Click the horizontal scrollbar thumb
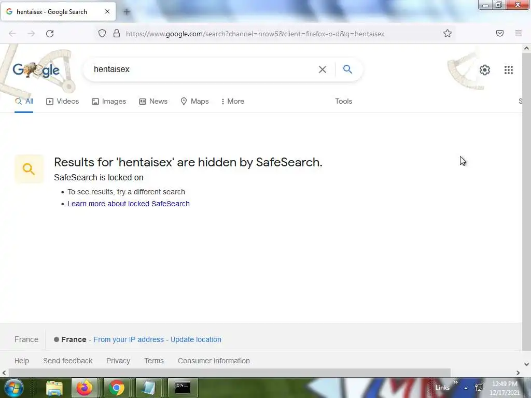The height and width of the screenshot is (398, 531). (230, 373)
